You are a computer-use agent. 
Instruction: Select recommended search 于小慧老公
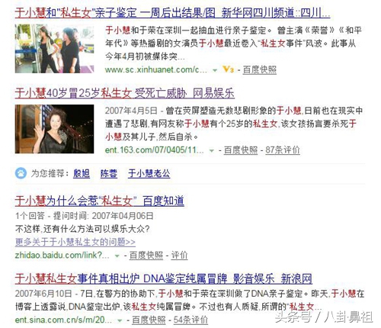(149, 174)
